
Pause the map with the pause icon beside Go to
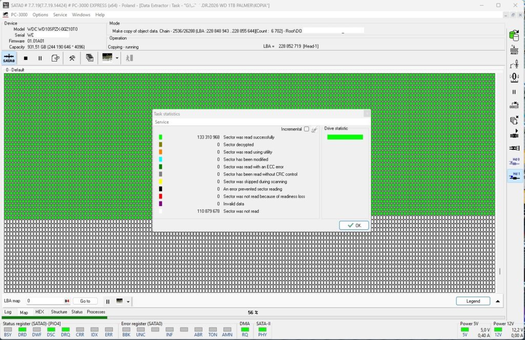click(x=108, y=302)
